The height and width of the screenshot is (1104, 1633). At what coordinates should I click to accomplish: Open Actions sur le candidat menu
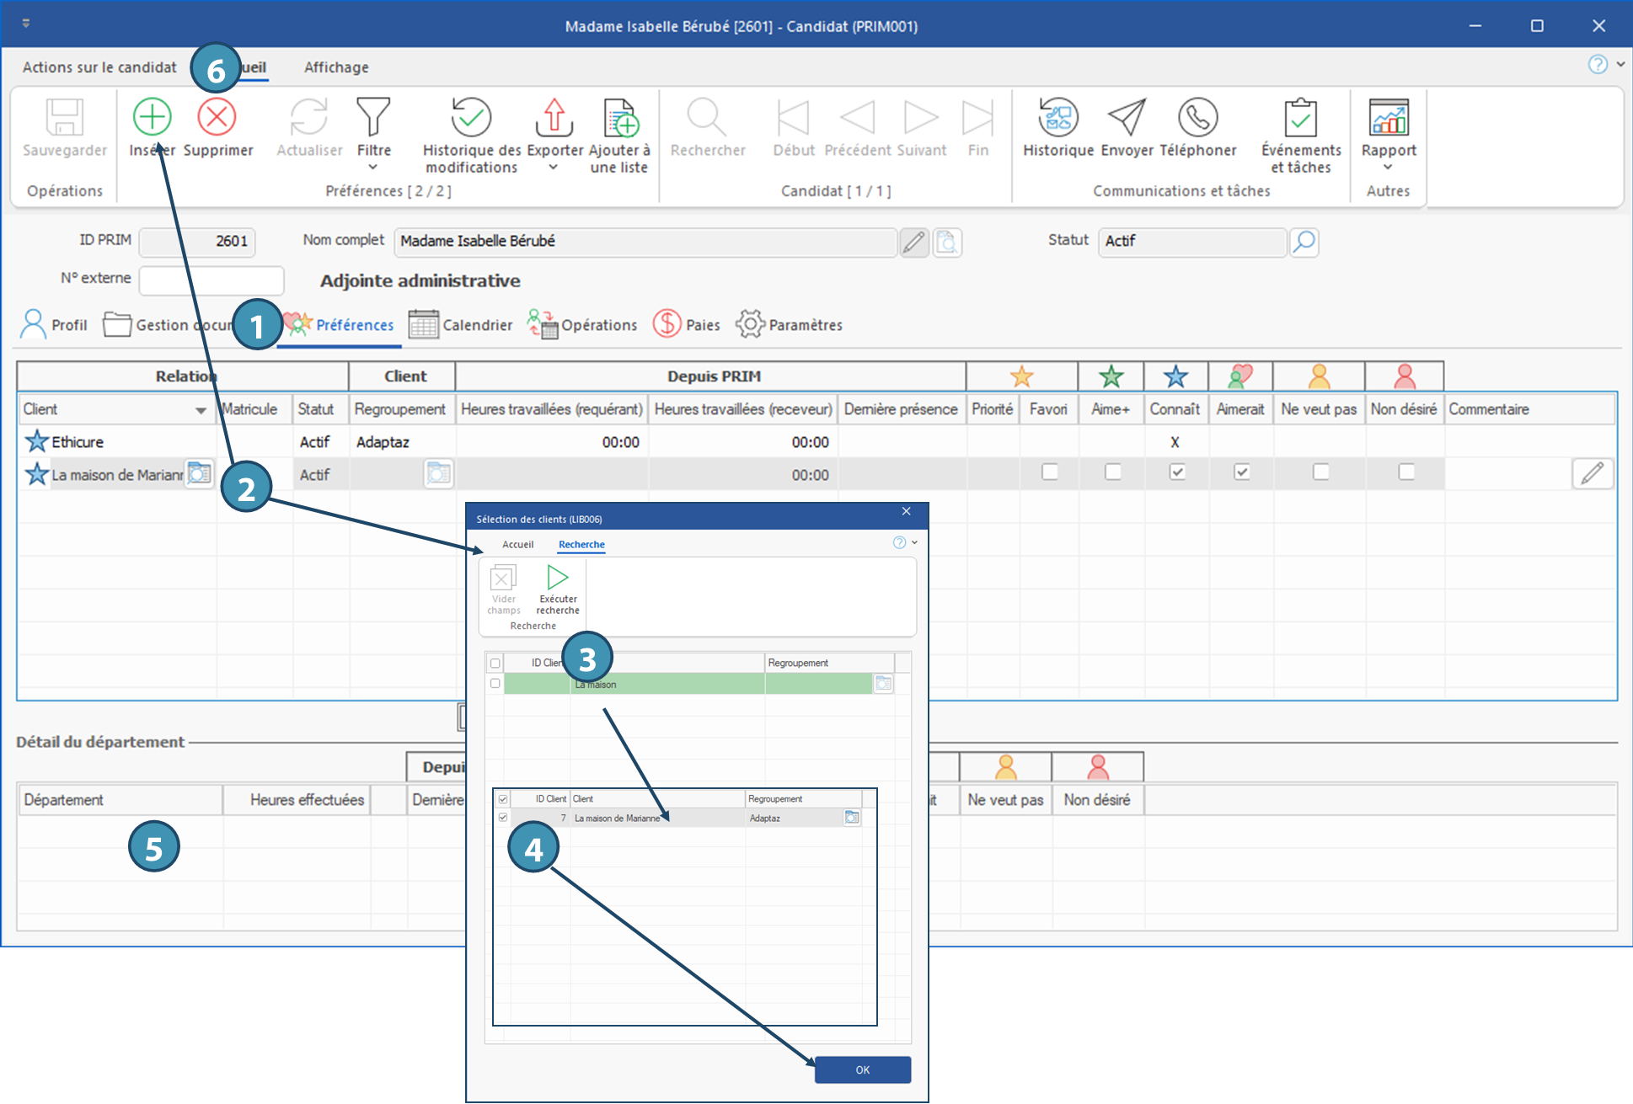click(99, 67)
